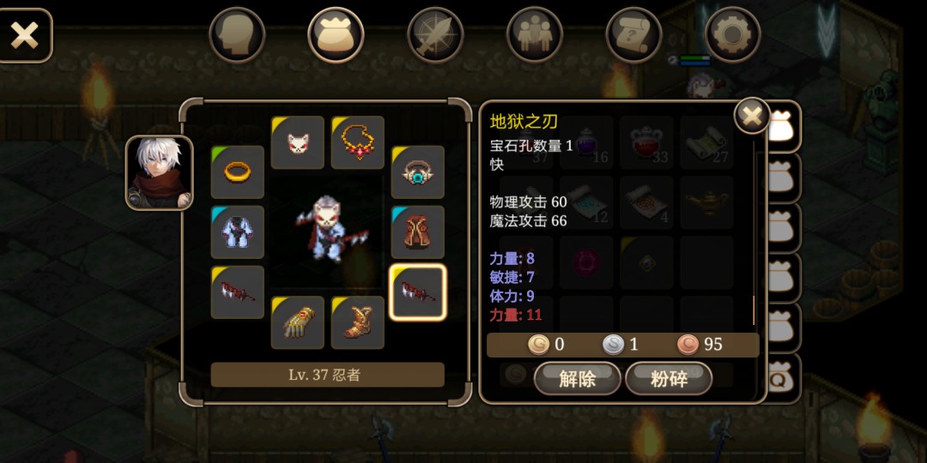Click the 解除 unequip button

pos(577,379)
